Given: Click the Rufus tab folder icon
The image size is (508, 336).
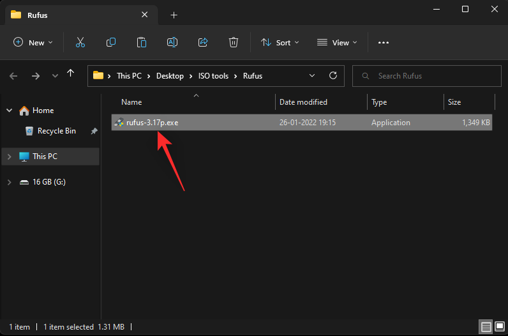Looking at the screenshot, I should pyautogui.click(x=16, y=15).
